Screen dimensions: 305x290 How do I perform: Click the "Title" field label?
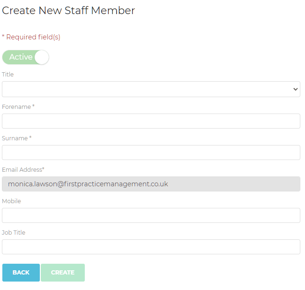[8, 75]
